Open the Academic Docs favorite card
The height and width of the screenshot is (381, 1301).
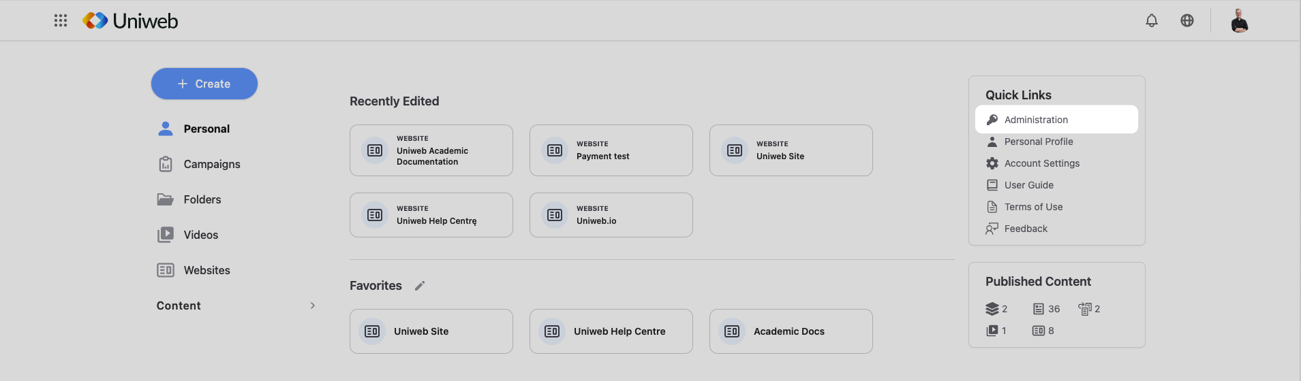[791, 331]
